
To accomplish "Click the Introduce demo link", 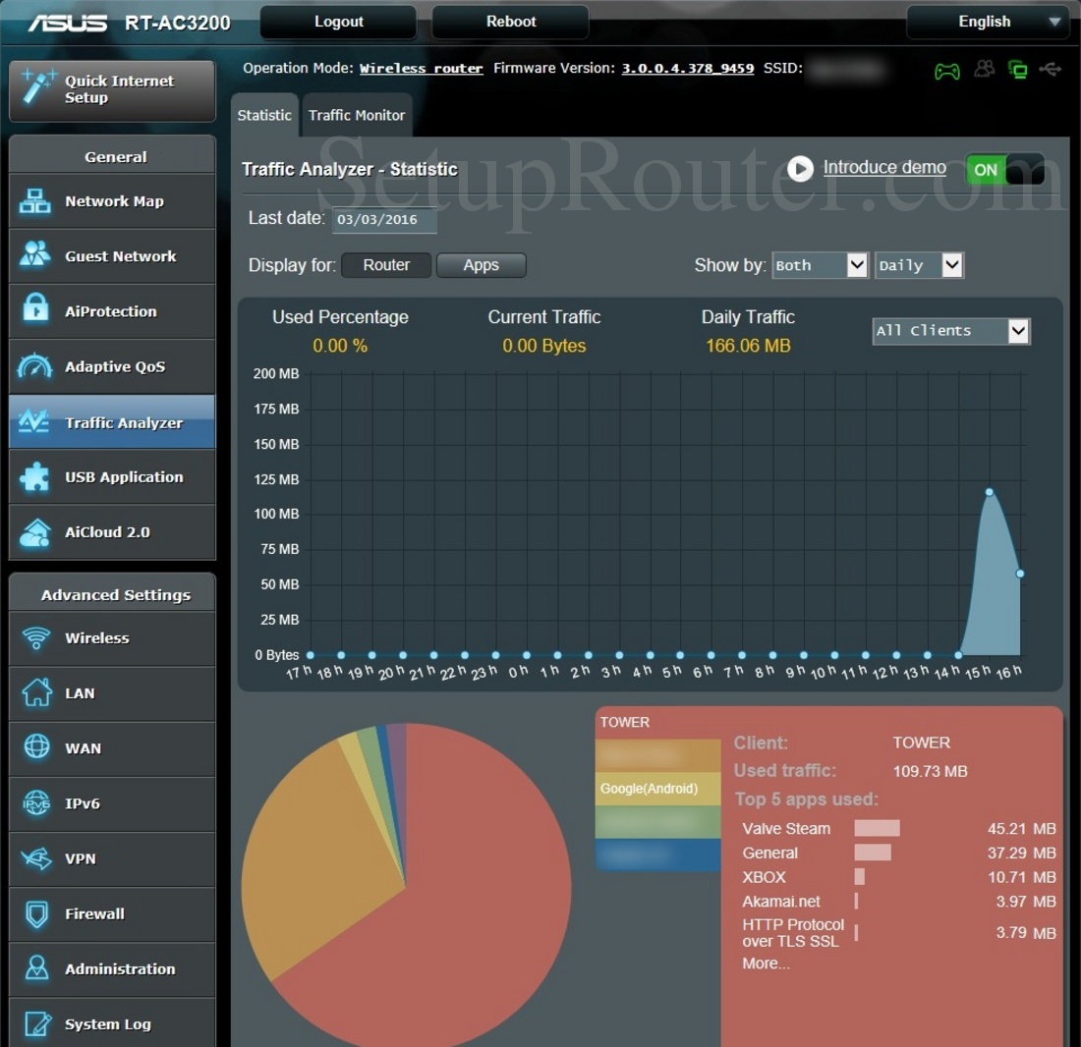I will 883,167.
